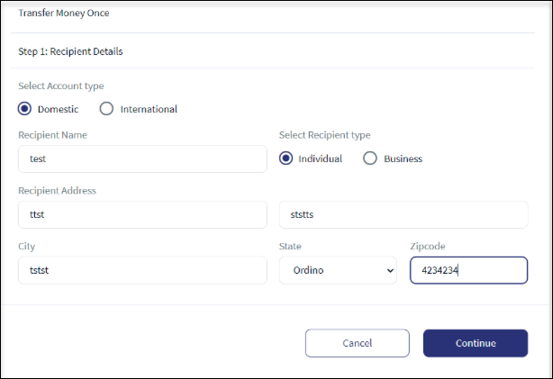553x379 pixels.
Task: Continue to the next transfer step
Action: pos(476,343)
